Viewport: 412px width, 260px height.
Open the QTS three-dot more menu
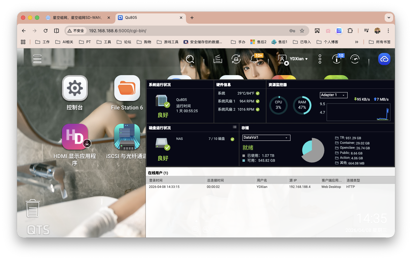(320, 59)
